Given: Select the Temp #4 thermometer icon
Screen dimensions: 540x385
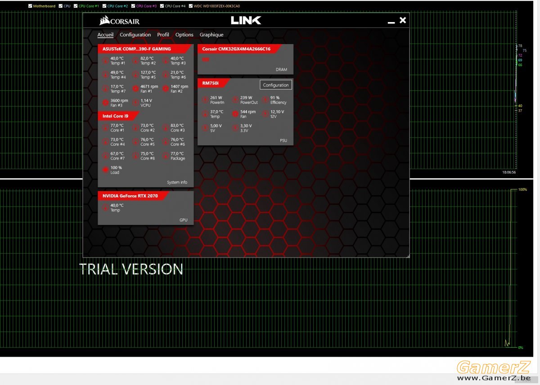Looking at the screenshot, I should [x=106, y=75].
